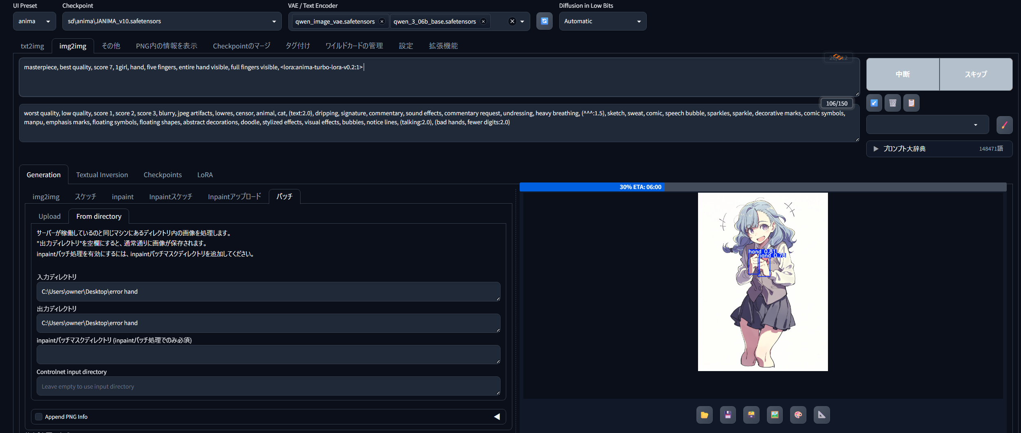Click the 中断 interrupt button
The image size is (1021, 433).
(902, 74)
